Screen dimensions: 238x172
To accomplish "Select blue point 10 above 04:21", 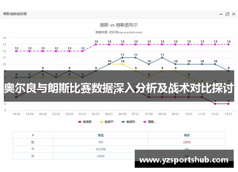I will (109, 64).
